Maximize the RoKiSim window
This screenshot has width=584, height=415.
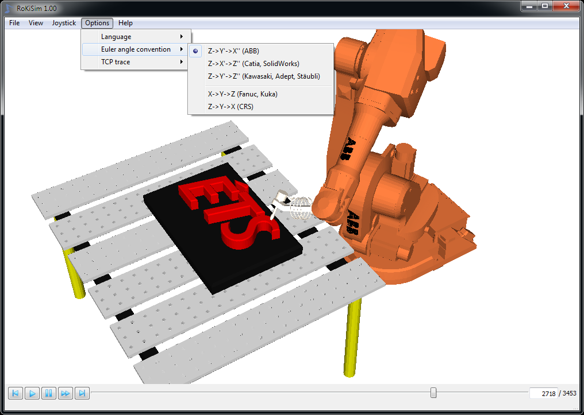click(544, 6)
